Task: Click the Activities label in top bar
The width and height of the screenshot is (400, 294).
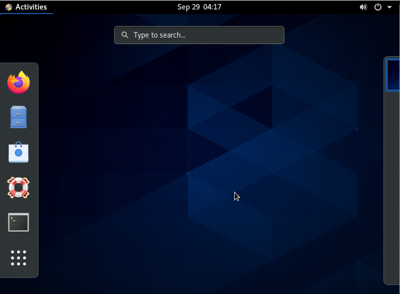Action: (31, 7)
